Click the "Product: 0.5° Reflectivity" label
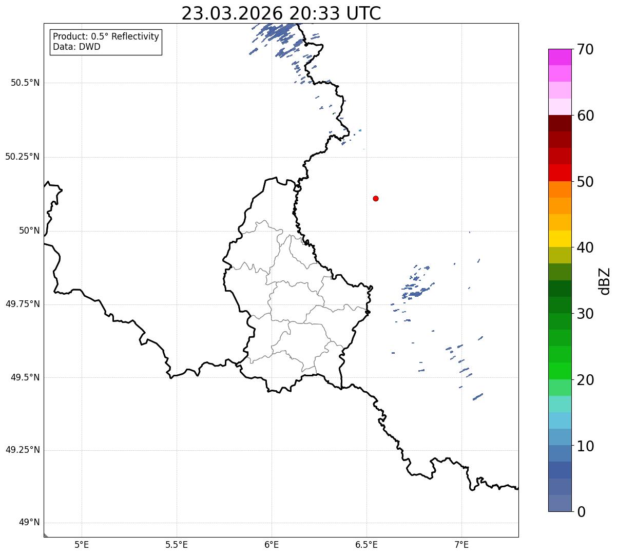The width and height of the screenshot is (617, 555). coord(106,37)
